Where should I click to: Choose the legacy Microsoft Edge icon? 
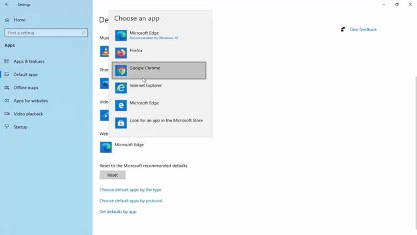121,105
